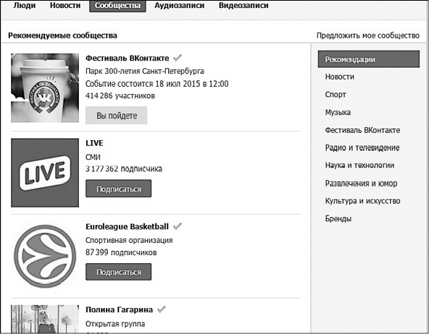Open the LIVE community logo thumbnail

pos(45,173)
